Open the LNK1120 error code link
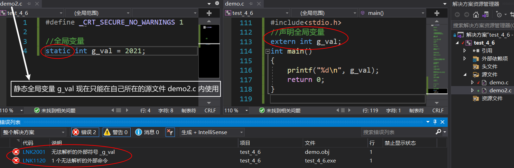The image size is (514, 168). click(x=34, y=161)
